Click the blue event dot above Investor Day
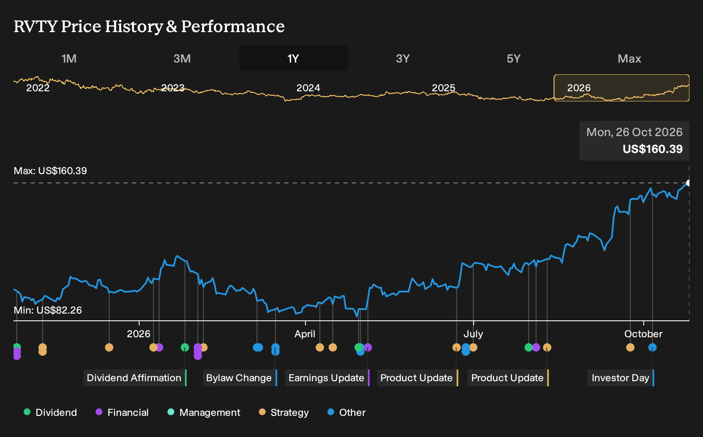This screenshot has width=703, height=437. coord(653,347)
